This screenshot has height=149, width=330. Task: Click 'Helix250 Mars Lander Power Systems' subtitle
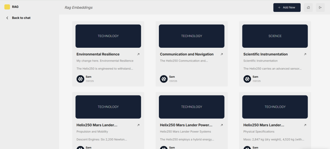coord(185,132)
